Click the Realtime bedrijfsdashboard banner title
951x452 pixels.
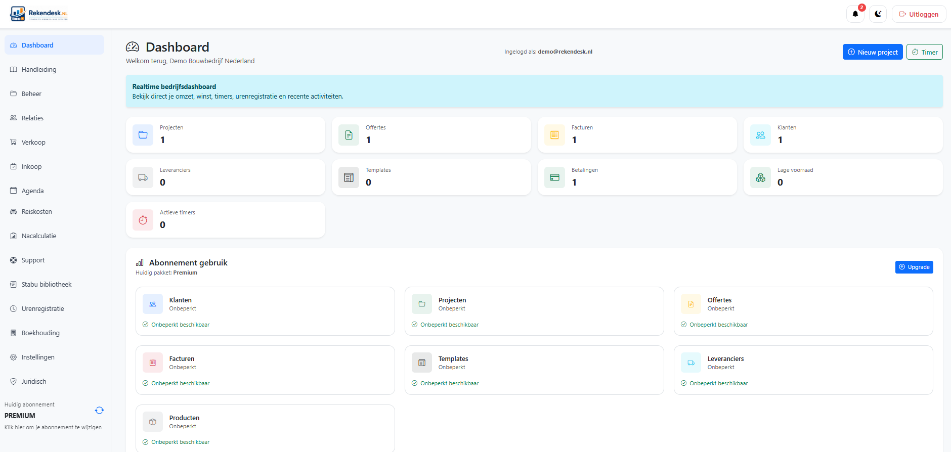(x=174, y=86)
